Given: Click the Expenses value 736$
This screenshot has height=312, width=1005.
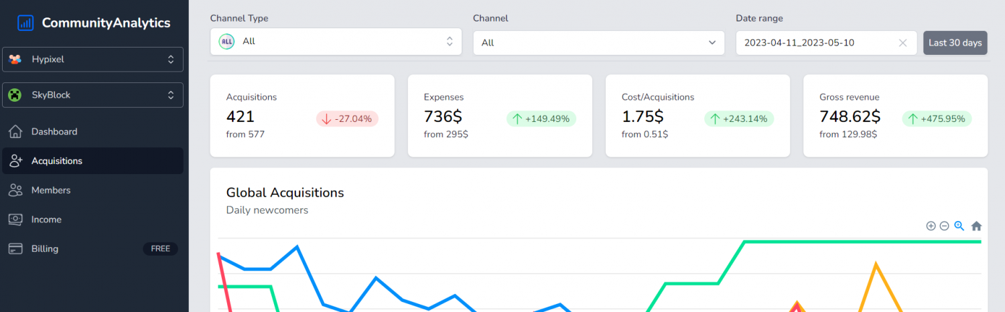Looking at the screenshot, I should (443, 116).
